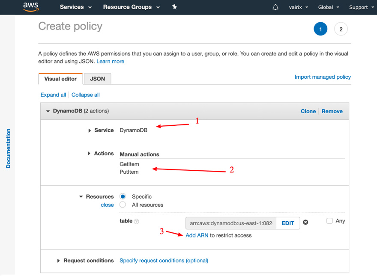The height and width of the screenshot is (276, 377).
Task: Open the Documentation side panel
Action: [8, 148]
